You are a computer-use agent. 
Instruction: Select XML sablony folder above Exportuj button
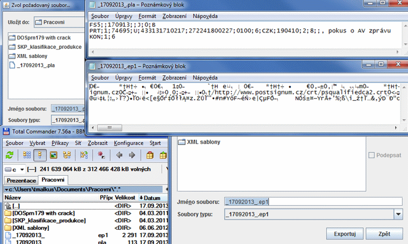coord(199,142)
